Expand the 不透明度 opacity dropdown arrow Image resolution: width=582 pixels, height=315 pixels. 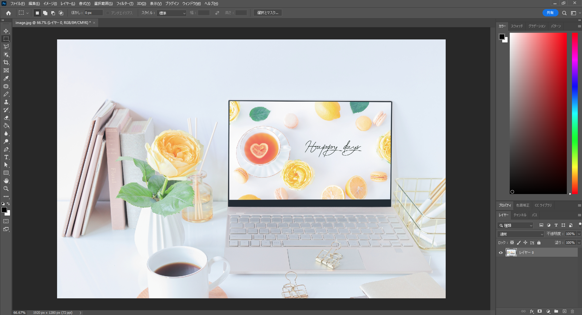coord(579,234)
